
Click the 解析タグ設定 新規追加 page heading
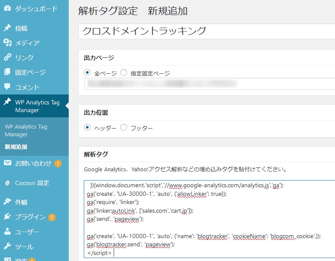(x=133, y=11)
